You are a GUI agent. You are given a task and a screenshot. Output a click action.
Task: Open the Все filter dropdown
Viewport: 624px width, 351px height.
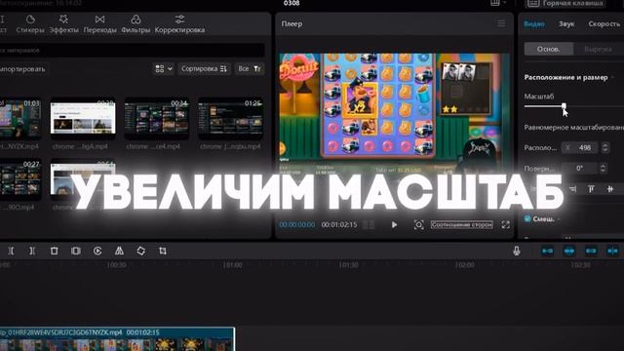tap(250, 69)
